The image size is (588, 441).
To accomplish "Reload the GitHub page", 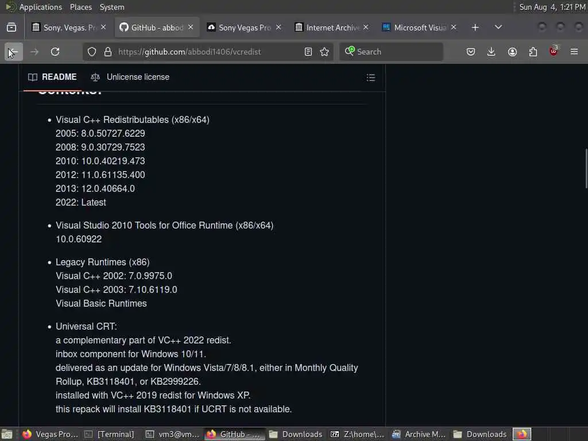I will pos(55,52).
